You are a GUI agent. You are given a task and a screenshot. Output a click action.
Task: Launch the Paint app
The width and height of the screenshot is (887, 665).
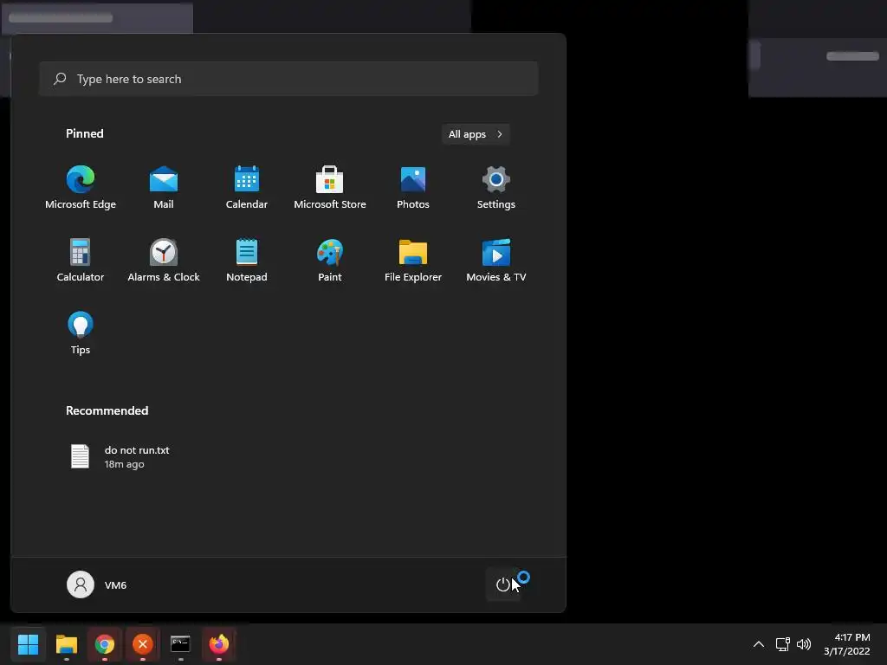(330, 260)
